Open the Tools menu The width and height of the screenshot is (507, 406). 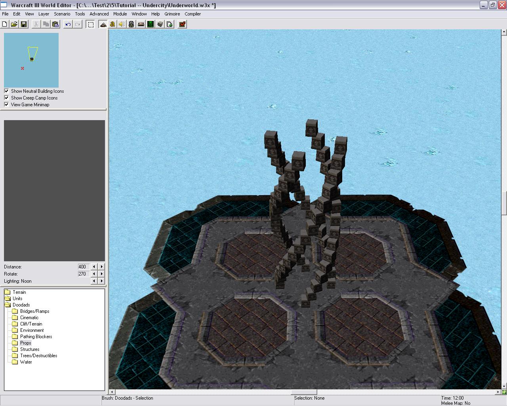(x=80, y=14)
